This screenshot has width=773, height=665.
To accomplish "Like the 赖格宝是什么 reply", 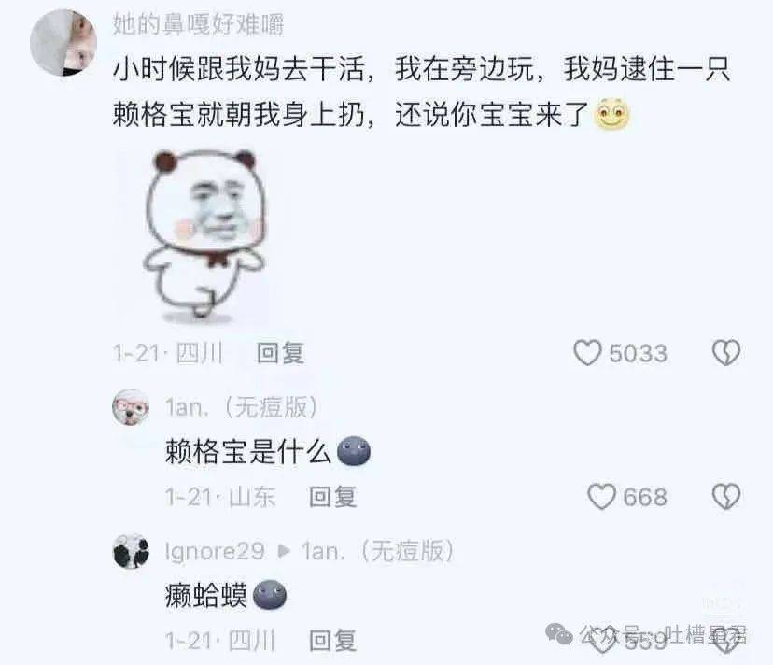I will 601,496.
